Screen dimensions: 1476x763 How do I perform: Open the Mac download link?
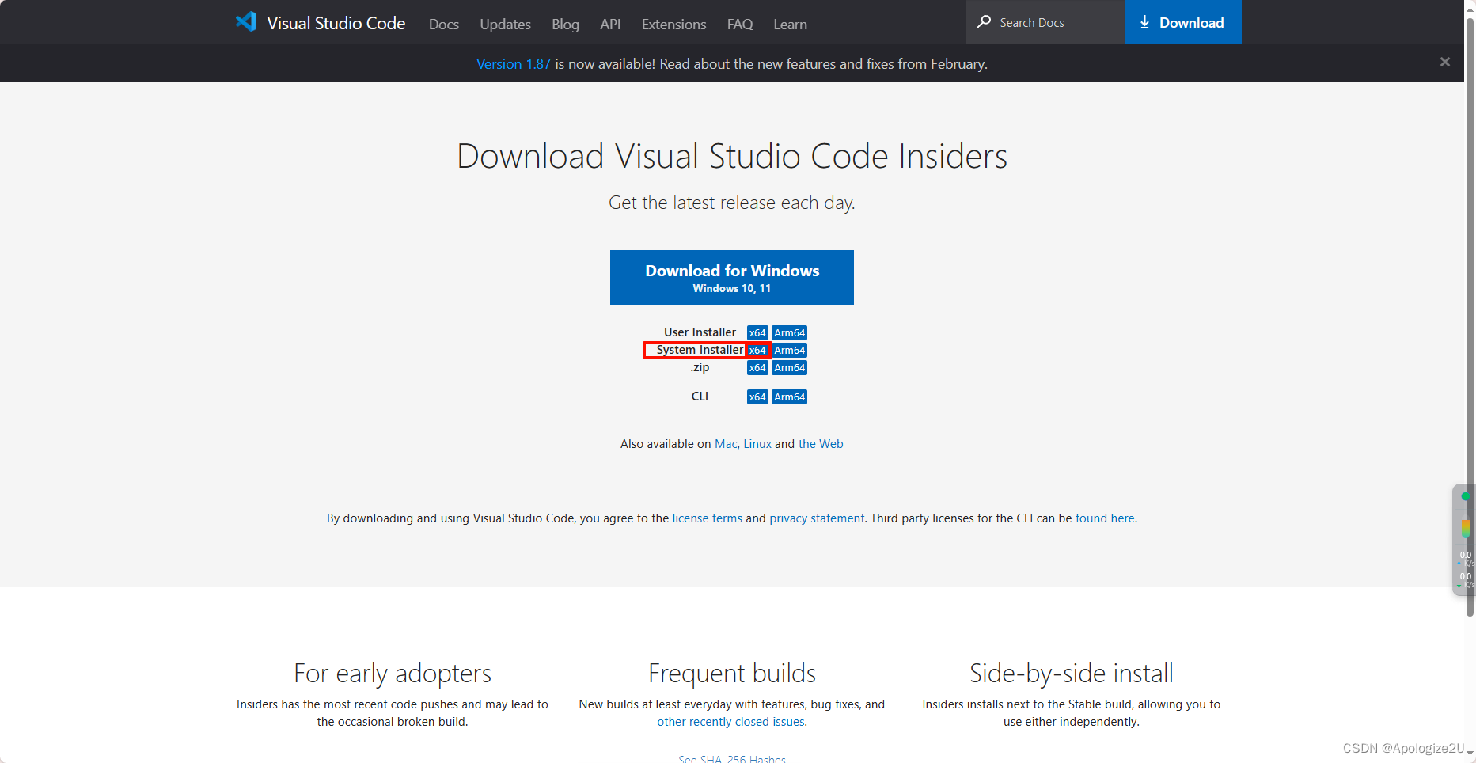pyautogui.click(x=726, y=444)
